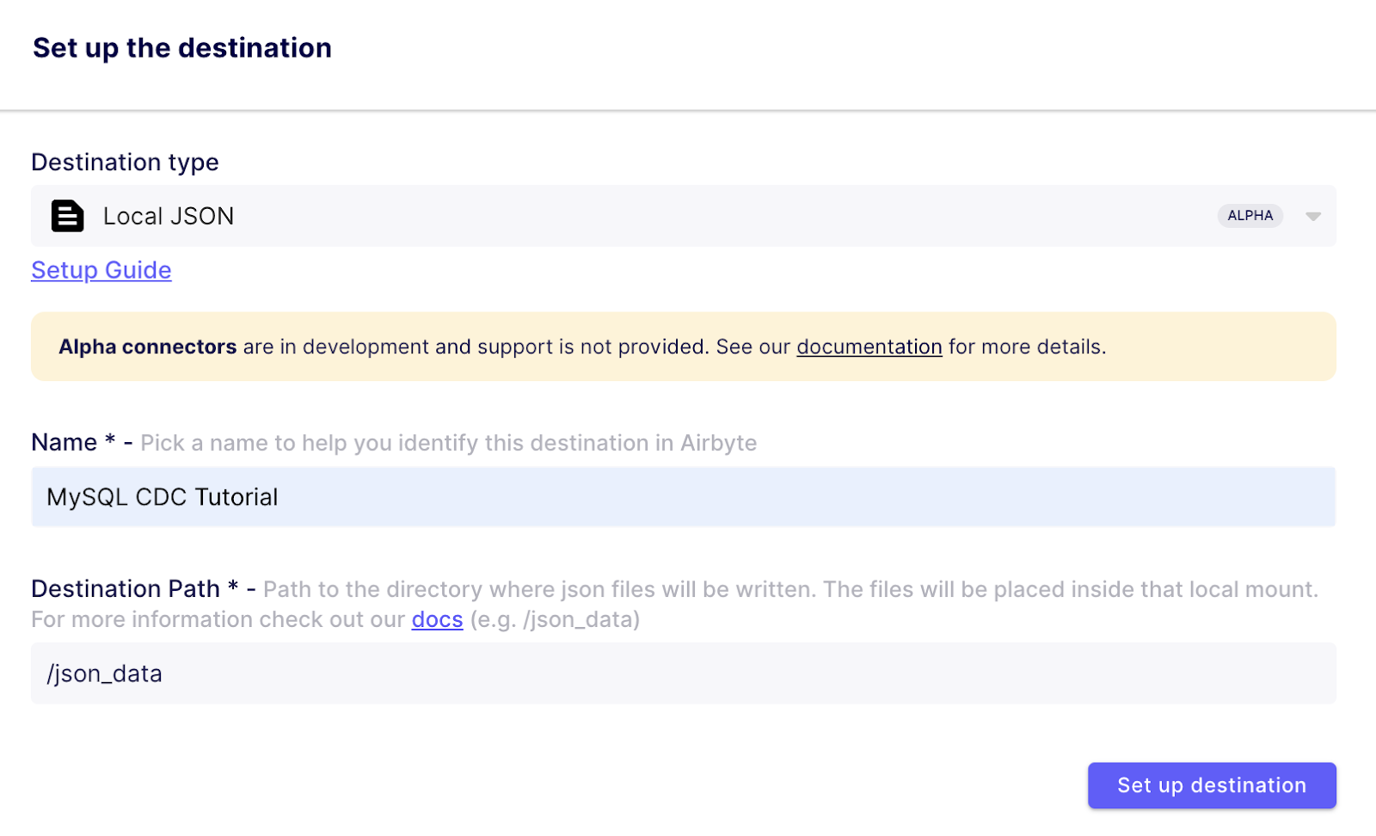The image size is (1376, 836).
Task: Click the "Path to the directory" description
Action: coord(789,589)
